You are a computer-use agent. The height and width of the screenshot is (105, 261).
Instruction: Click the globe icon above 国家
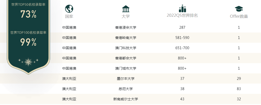69,9
